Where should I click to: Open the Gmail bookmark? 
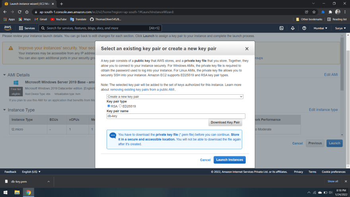tap(41, 19)
